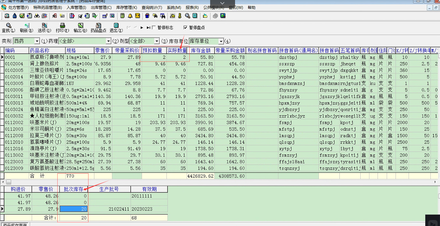Click the 刷新 (Refresh) toolbar icon

26,27
